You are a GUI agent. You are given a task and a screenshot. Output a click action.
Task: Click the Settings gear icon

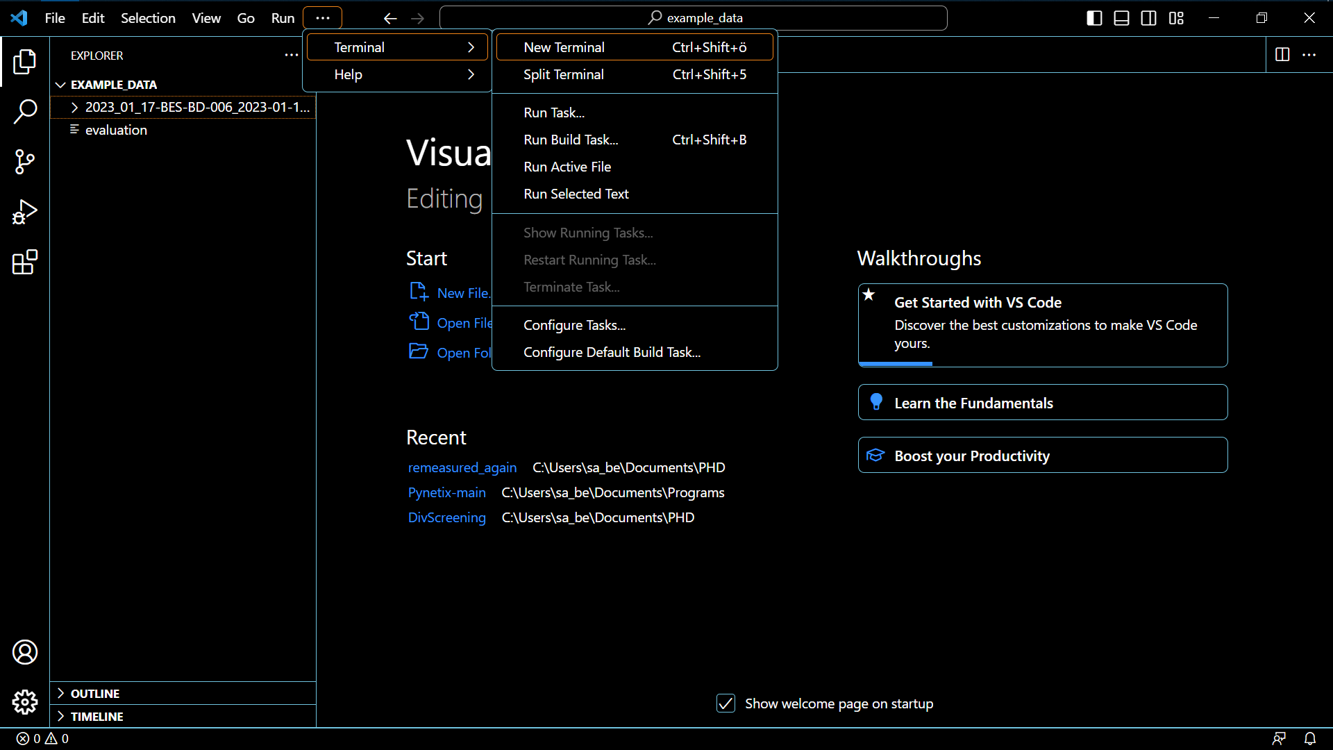pyautogui.click(x=25, y=701)
